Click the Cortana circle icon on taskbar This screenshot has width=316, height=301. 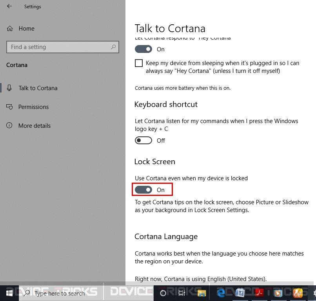click(x=163, y=293)
